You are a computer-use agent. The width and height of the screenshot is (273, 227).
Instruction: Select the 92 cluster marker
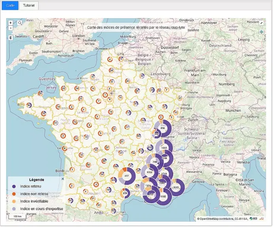coord(88,165)
